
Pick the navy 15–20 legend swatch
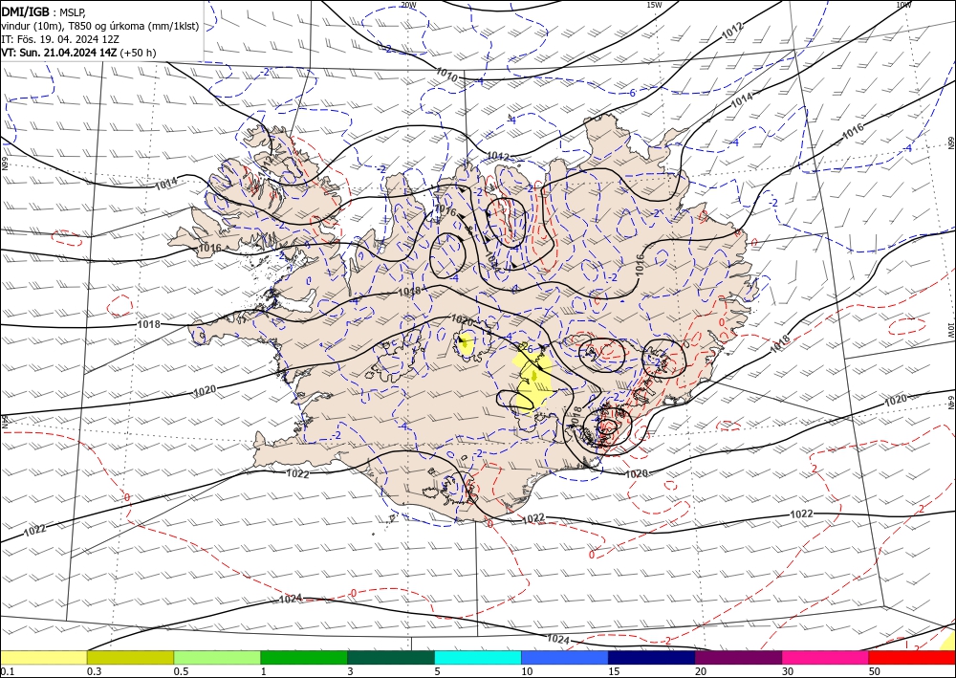(x=652, y=657)
